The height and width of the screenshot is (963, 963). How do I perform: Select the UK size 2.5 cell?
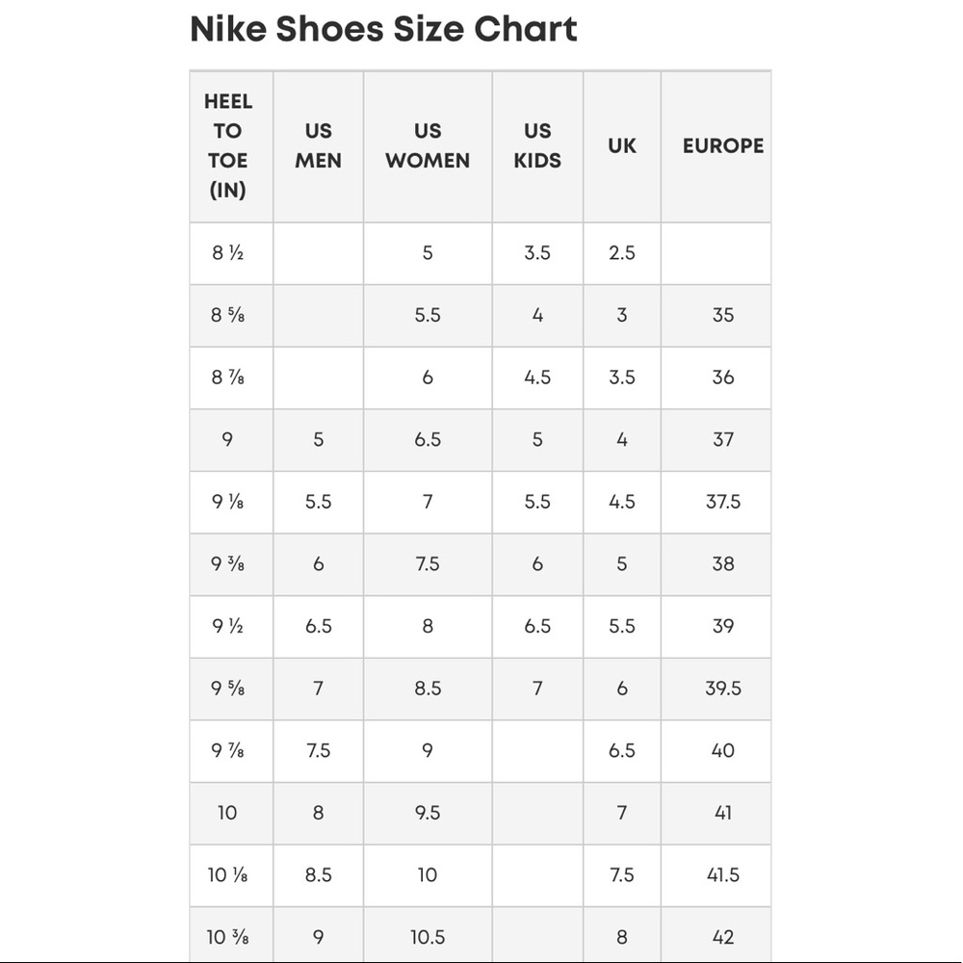[x=622, y=252]
